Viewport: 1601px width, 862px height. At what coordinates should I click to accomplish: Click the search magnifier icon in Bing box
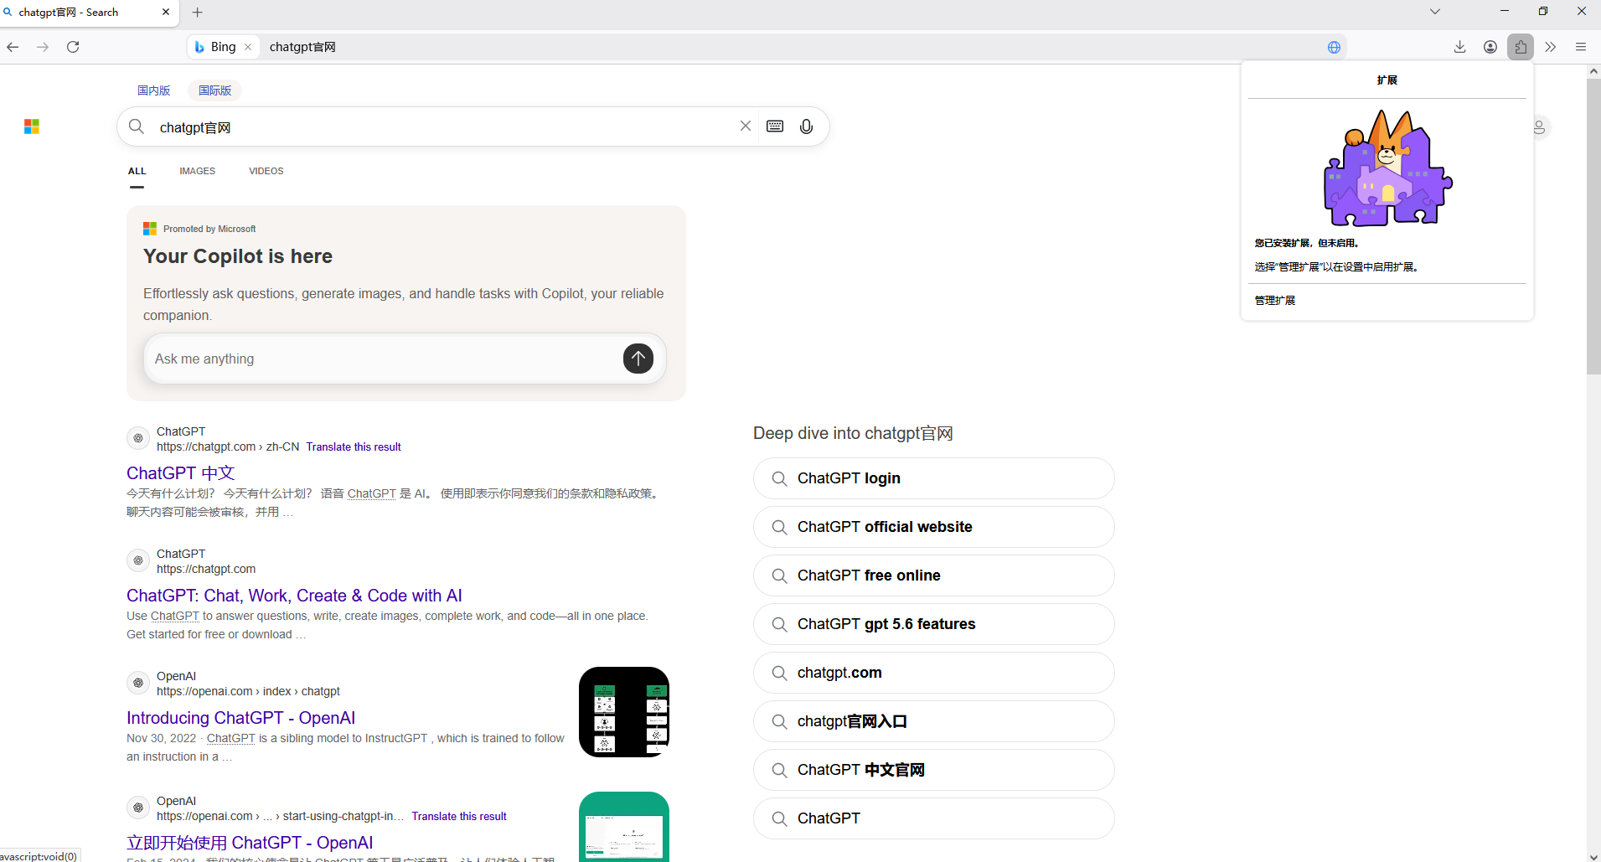click(137, 126)
